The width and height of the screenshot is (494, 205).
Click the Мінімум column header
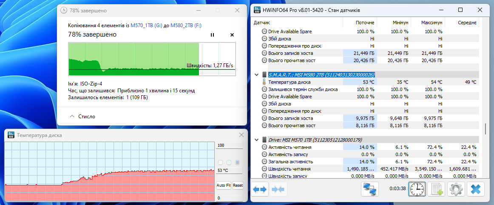[x=394, y=23]
